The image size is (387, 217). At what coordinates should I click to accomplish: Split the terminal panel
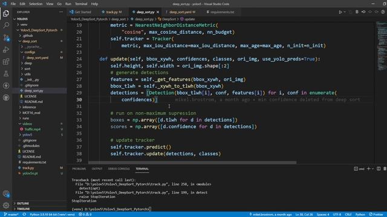click(x=379, y=169)
